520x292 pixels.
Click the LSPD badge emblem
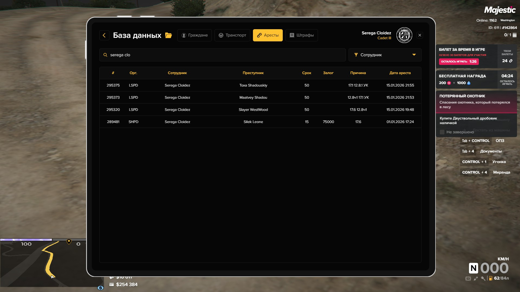coord(404,35)
